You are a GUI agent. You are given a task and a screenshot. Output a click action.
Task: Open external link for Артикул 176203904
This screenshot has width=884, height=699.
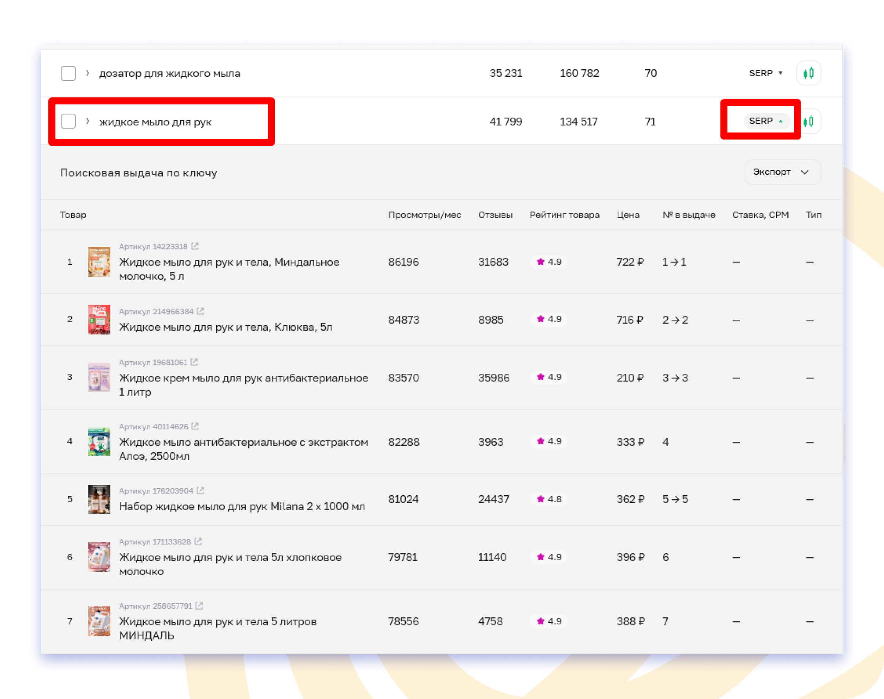[200, 491]
